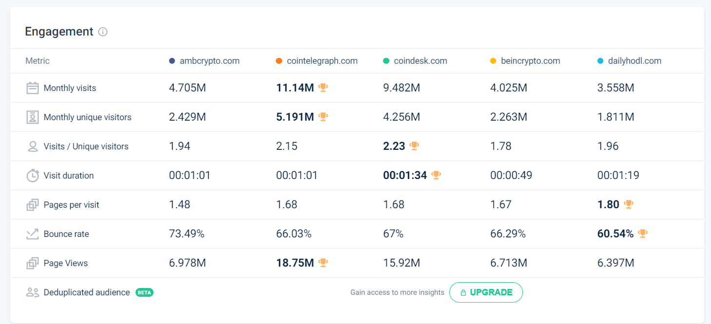Click the 1.811M unique visitors value
Image resolution: width=711 pixels, height=324 pixels.
(x=615, y=117)
